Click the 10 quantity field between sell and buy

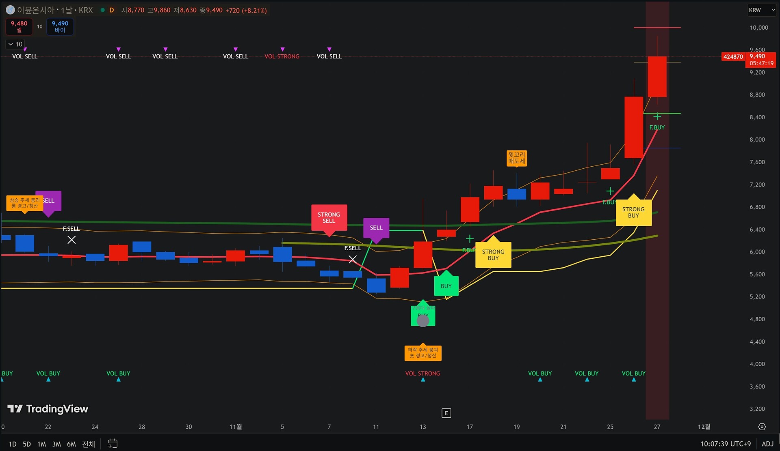(x=40, y=26)
